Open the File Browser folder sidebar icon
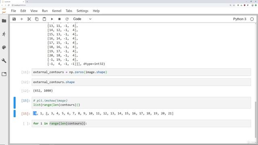This screenshot has height=145, width=258. point(4,21)
